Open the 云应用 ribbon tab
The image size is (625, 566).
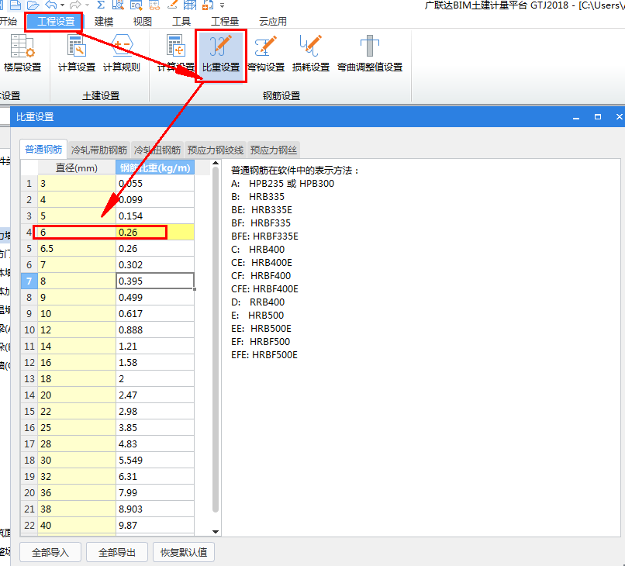coord(272,21)
